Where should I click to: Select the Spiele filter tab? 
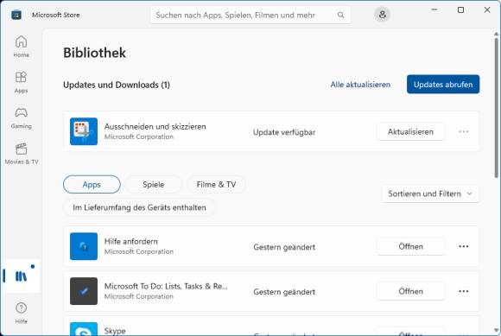pos(154,184)
